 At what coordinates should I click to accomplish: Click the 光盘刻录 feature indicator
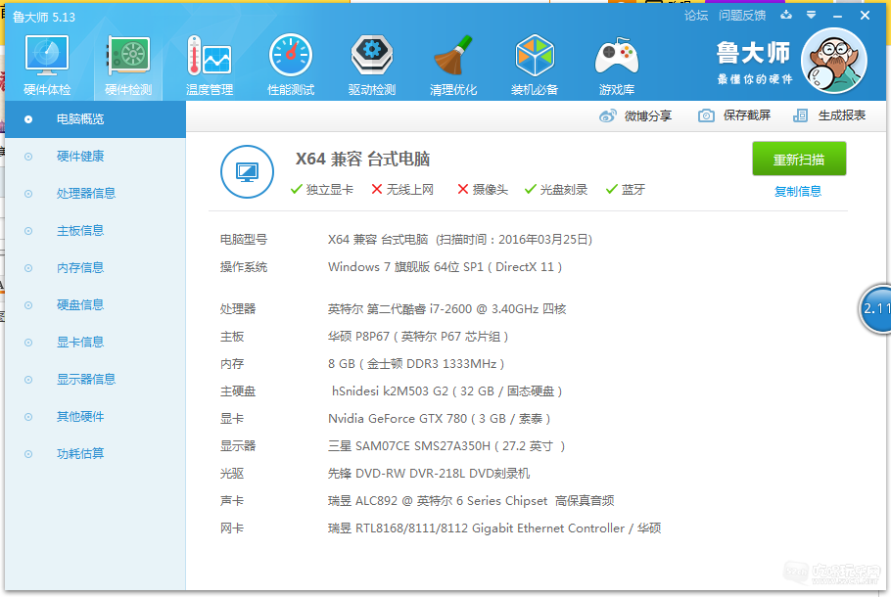[x=556, y=190]
